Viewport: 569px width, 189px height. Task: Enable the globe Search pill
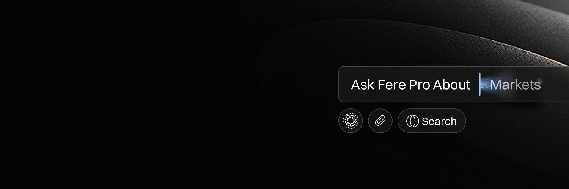(432, 121)
